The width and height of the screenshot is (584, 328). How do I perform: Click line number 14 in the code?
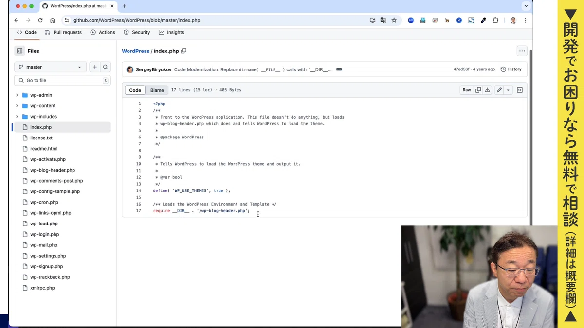click(x=139, y=191)
